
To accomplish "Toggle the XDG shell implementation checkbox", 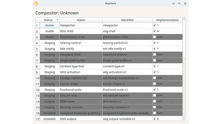I will pyautogui.click(x=155, y=31).
